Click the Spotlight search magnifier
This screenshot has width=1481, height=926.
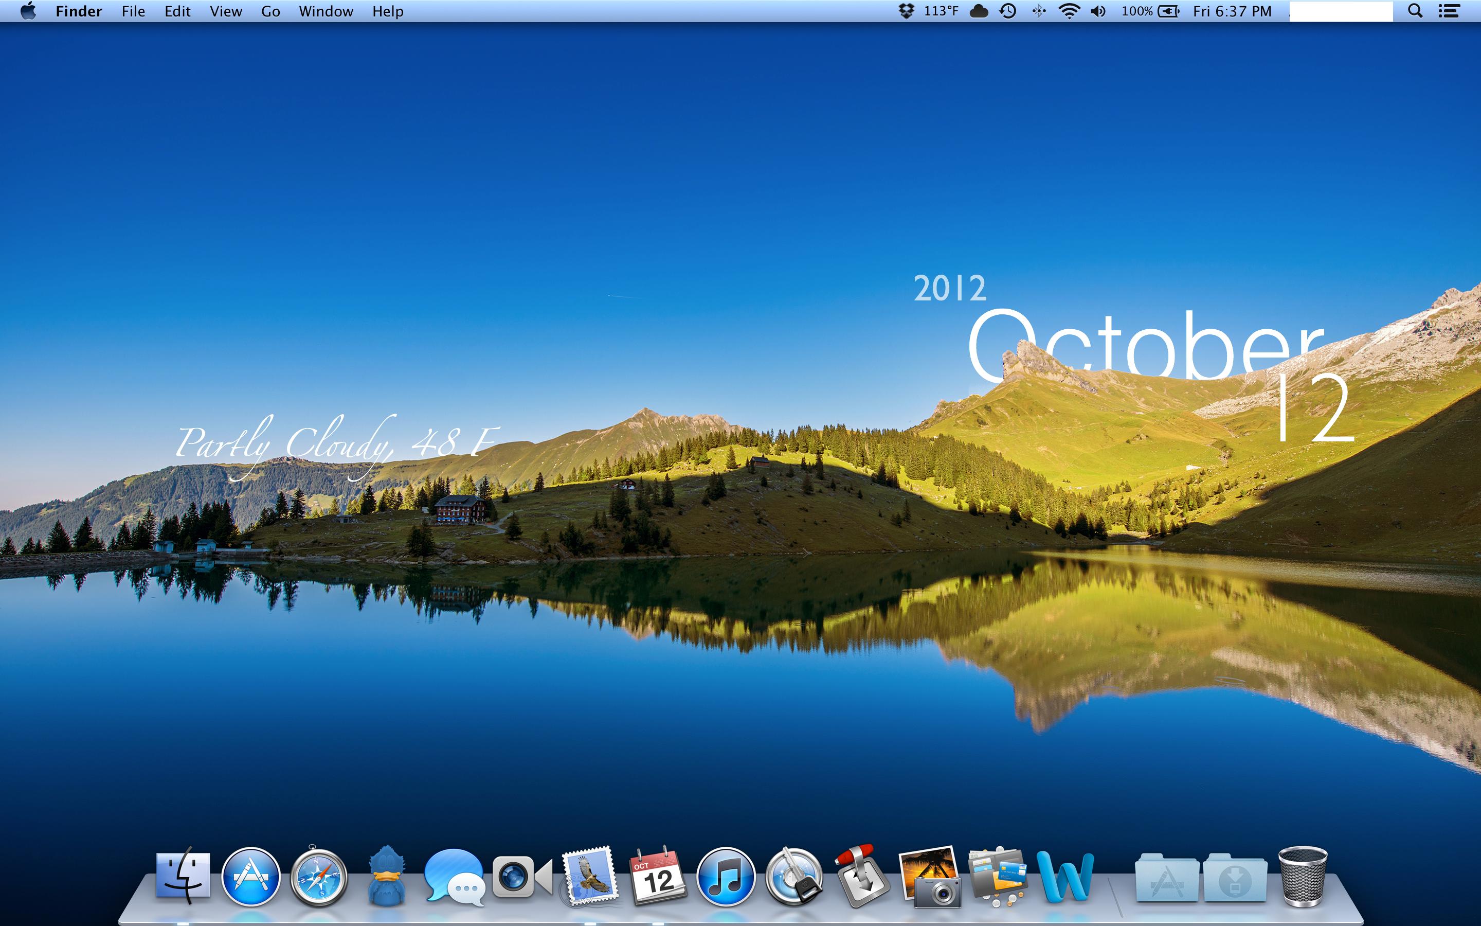1415,11
